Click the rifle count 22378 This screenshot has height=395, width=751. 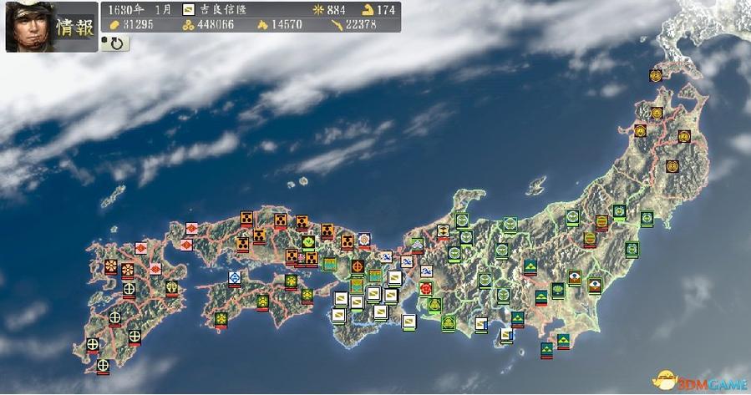(362, 25)
